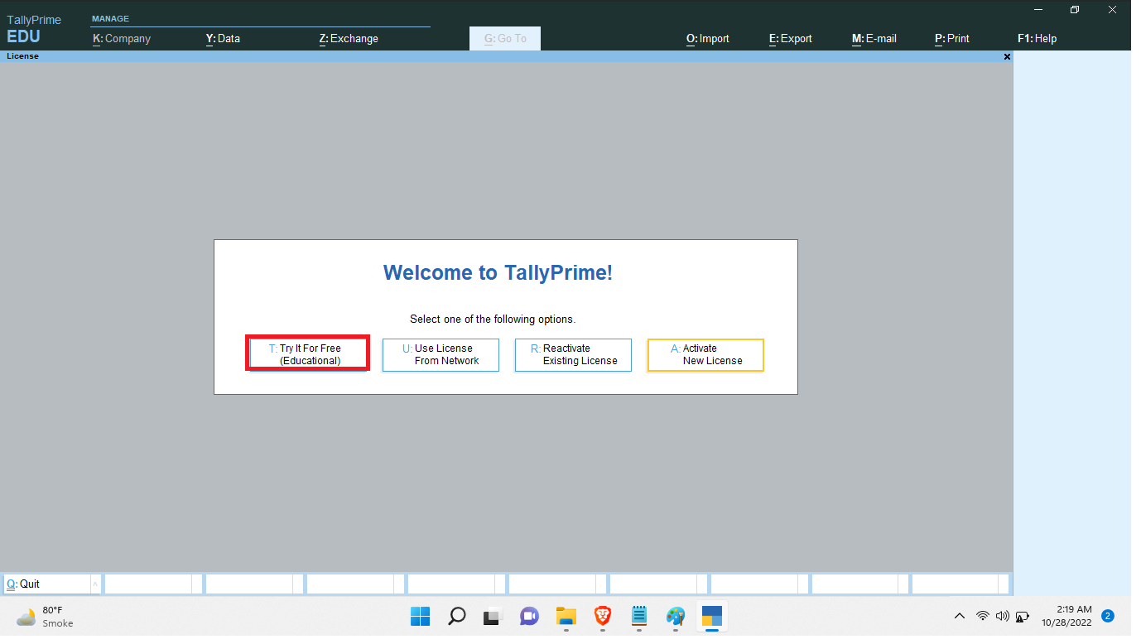Viewport: 1141px width, 644px height.
Task: Open F1: Help
Action: coord(1037,38)
